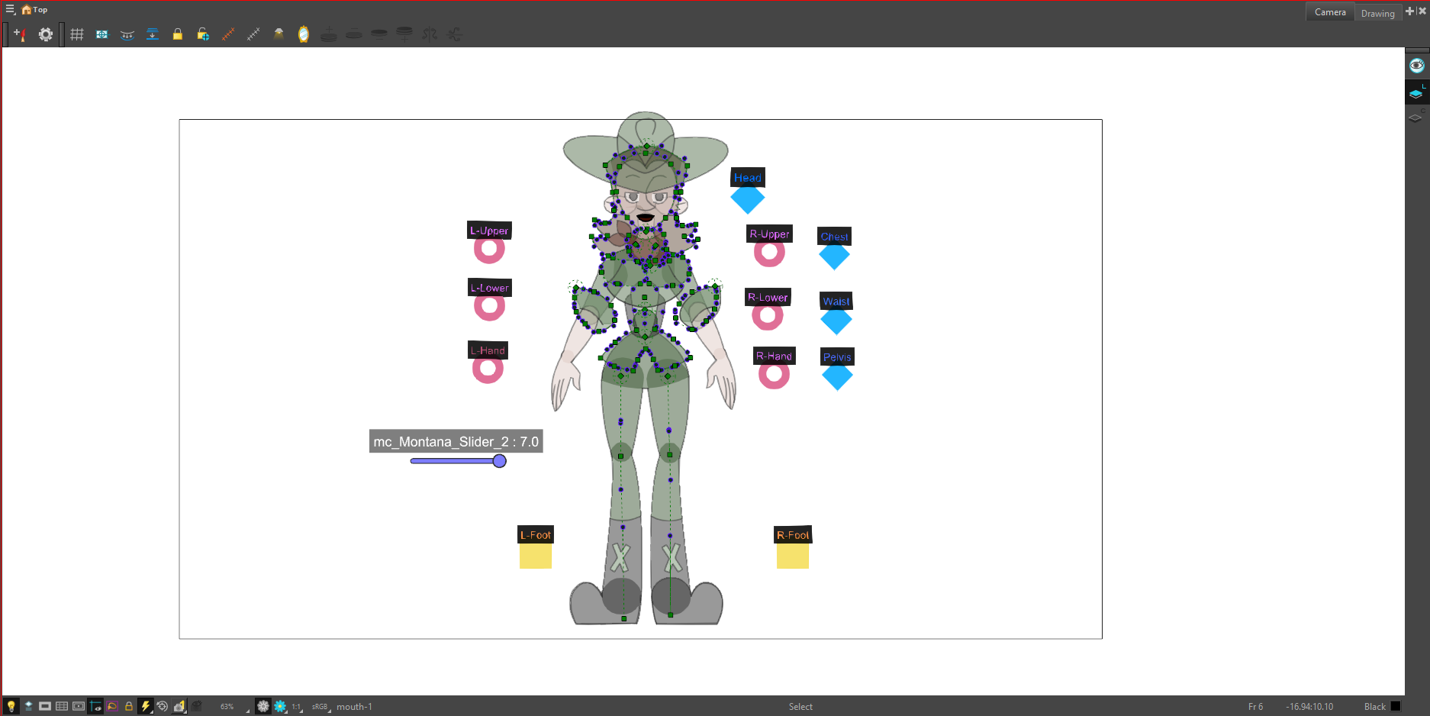Click the rectangle-with-dot icon in status bar
Viewport: 1430px width, 716px height.
coord(79,706)
